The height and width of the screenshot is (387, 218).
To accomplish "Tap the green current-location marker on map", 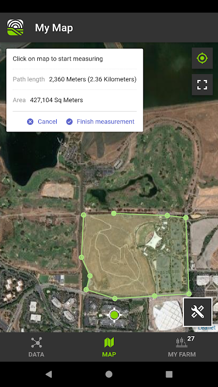I will [114, 315].
